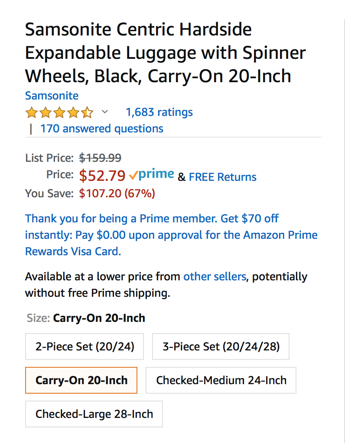Click the $107.20 (67%) savings amount

pyautogui.click(x=117, y=193)
